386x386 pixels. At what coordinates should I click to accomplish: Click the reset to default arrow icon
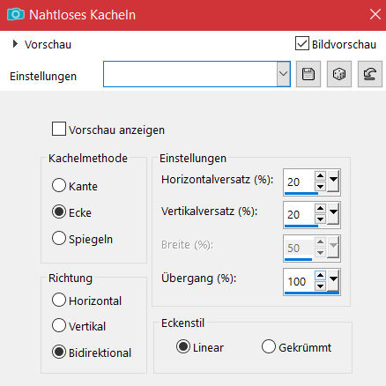pyautogui.click(x=370, y=74)
